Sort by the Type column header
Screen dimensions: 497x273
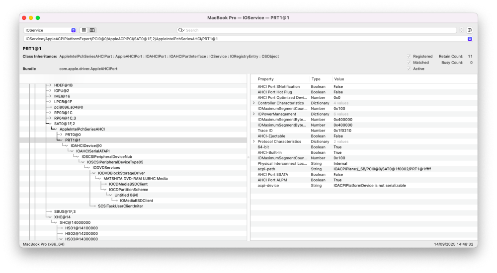pyautogui.click(x=316, y=79)
